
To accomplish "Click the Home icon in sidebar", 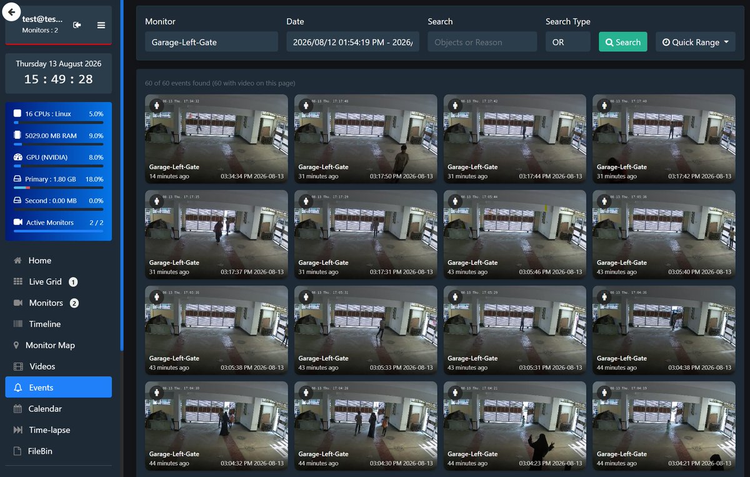I will coord(17,261).
